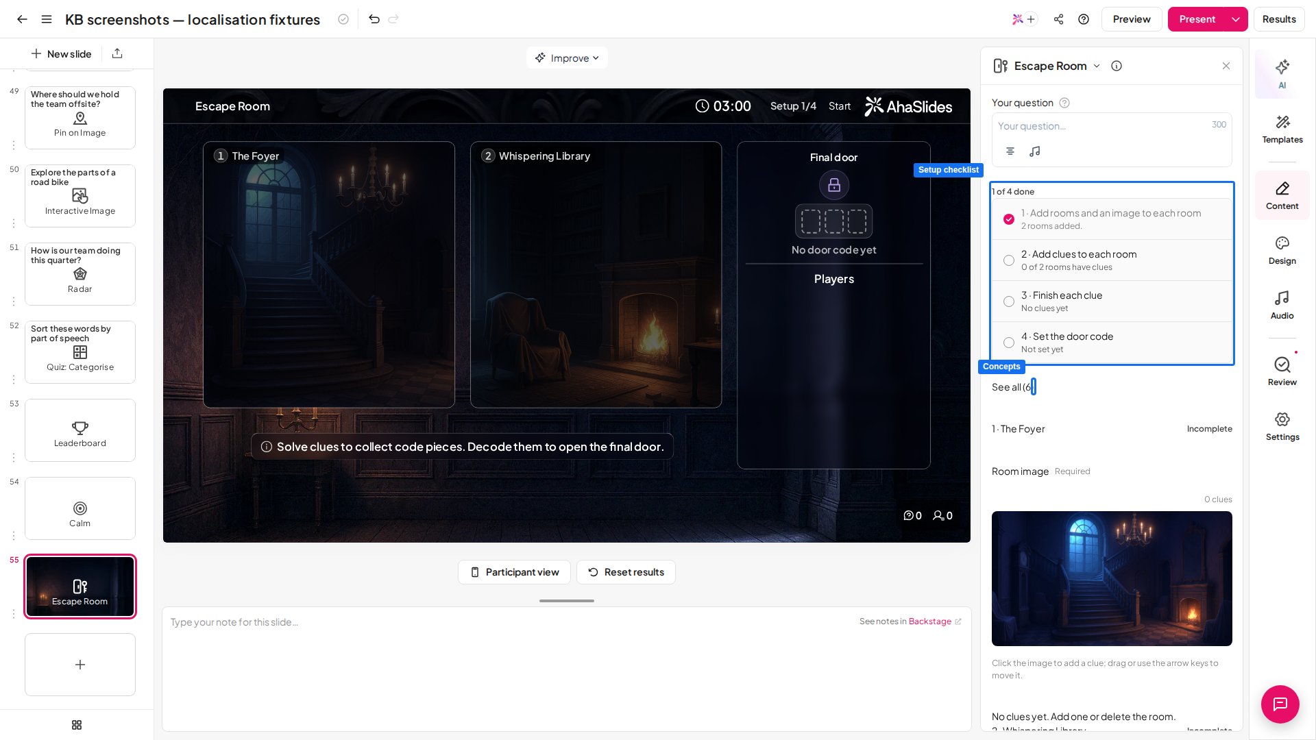Import slides with the upload icon
This screenshot has width=1316, height=740.
coord(117,53)
